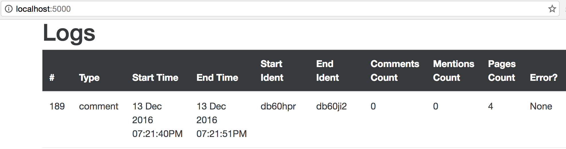Click the 'comment' type cell
The height and width of the screenshot is (149, 566).
coord(99,106)
